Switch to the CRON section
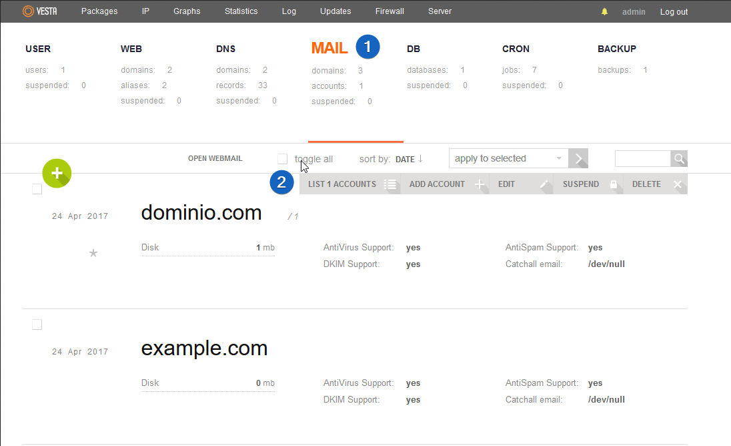This screenshot has height=446, width=731. coord(516,49)
